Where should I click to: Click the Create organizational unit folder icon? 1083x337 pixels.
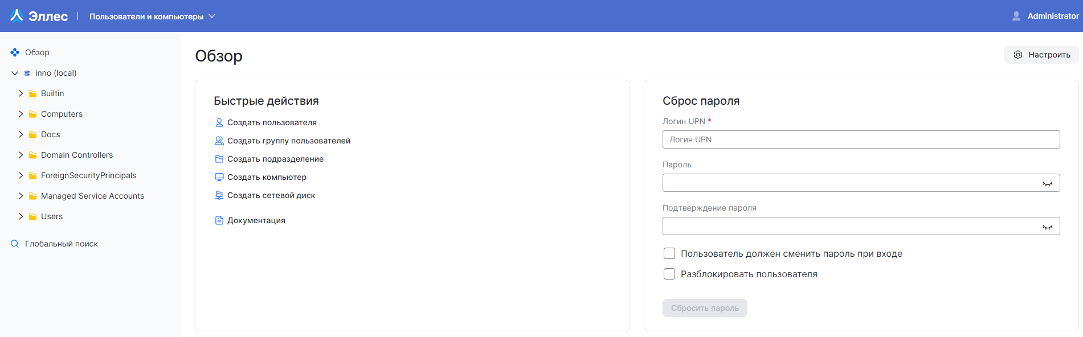[219, 159]
